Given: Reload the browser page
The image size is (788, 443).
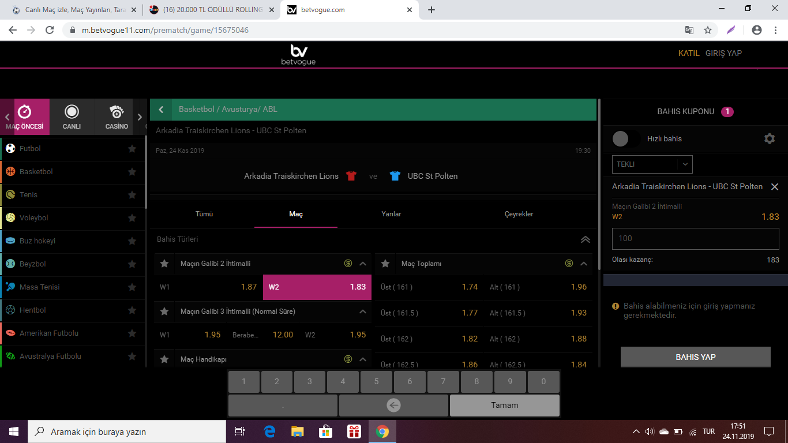Looking at the screenshot, I should point(50,30).
